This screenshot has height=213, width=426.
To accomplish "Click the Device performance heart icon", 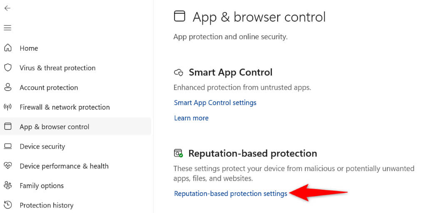I will coord(7,166).
